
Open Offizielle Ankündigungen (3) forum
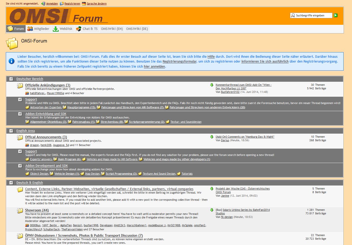(x=48, y=85)
